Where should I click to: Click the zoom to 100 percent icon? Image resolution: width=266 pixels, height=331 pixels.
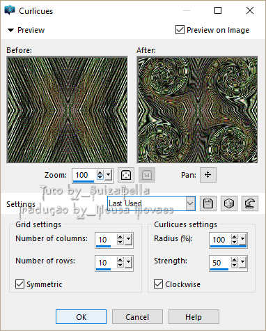click(147, 175)
